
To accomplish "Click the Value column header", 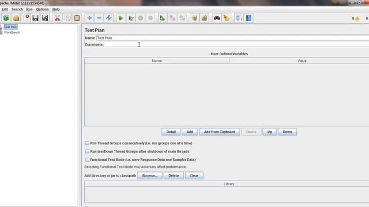I will pyautogui.click(x=299, y=61).
